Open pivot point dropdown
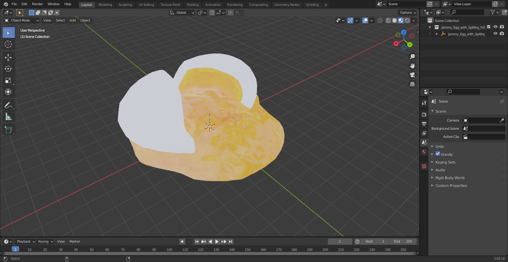508x262 pixels. point(202,13)
